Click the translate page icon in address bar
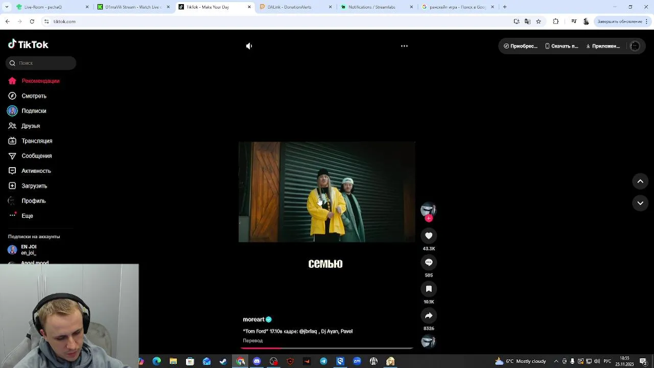The height and width of the screenshot is (368, 654). tap(527, 21)
